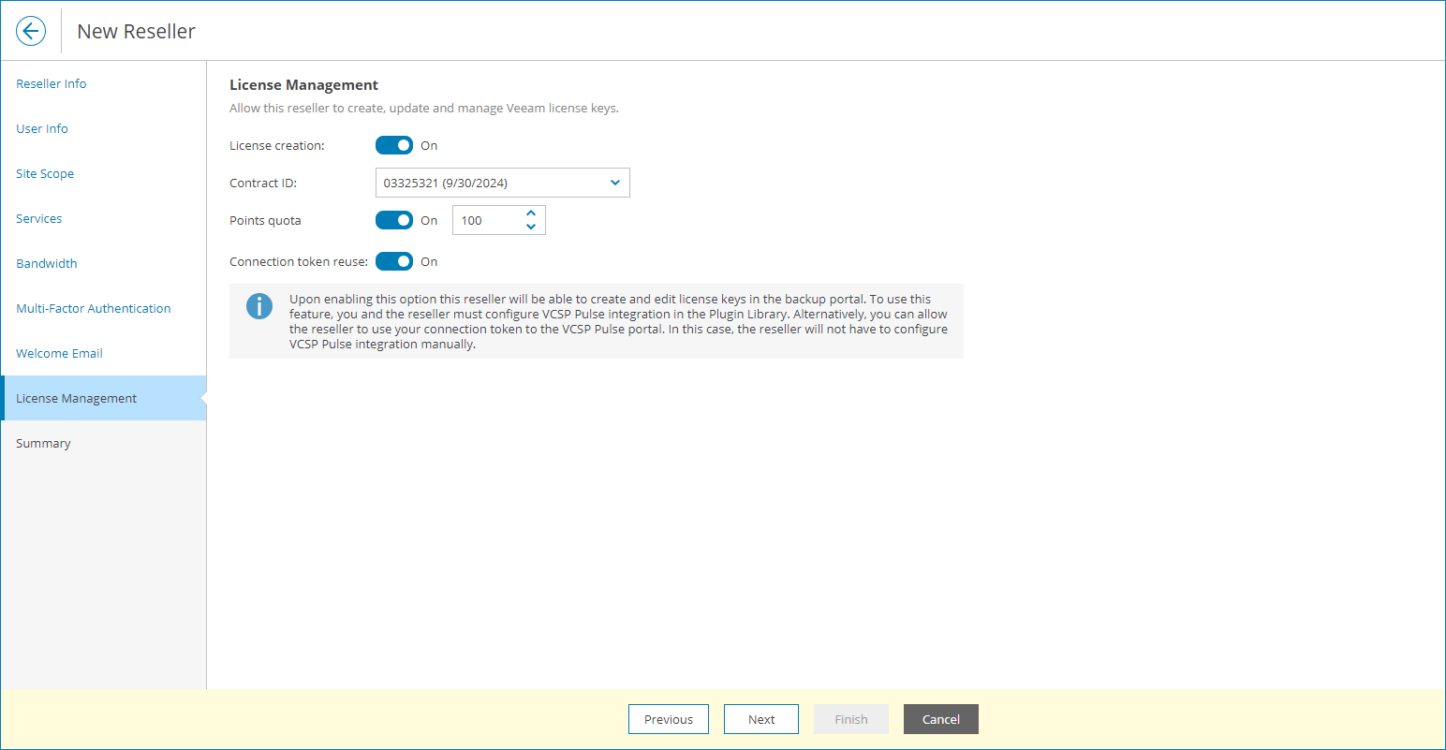Click the Previous button
Image resolution: width=1446 pixels, height=750 pixels.
point(669,719)
